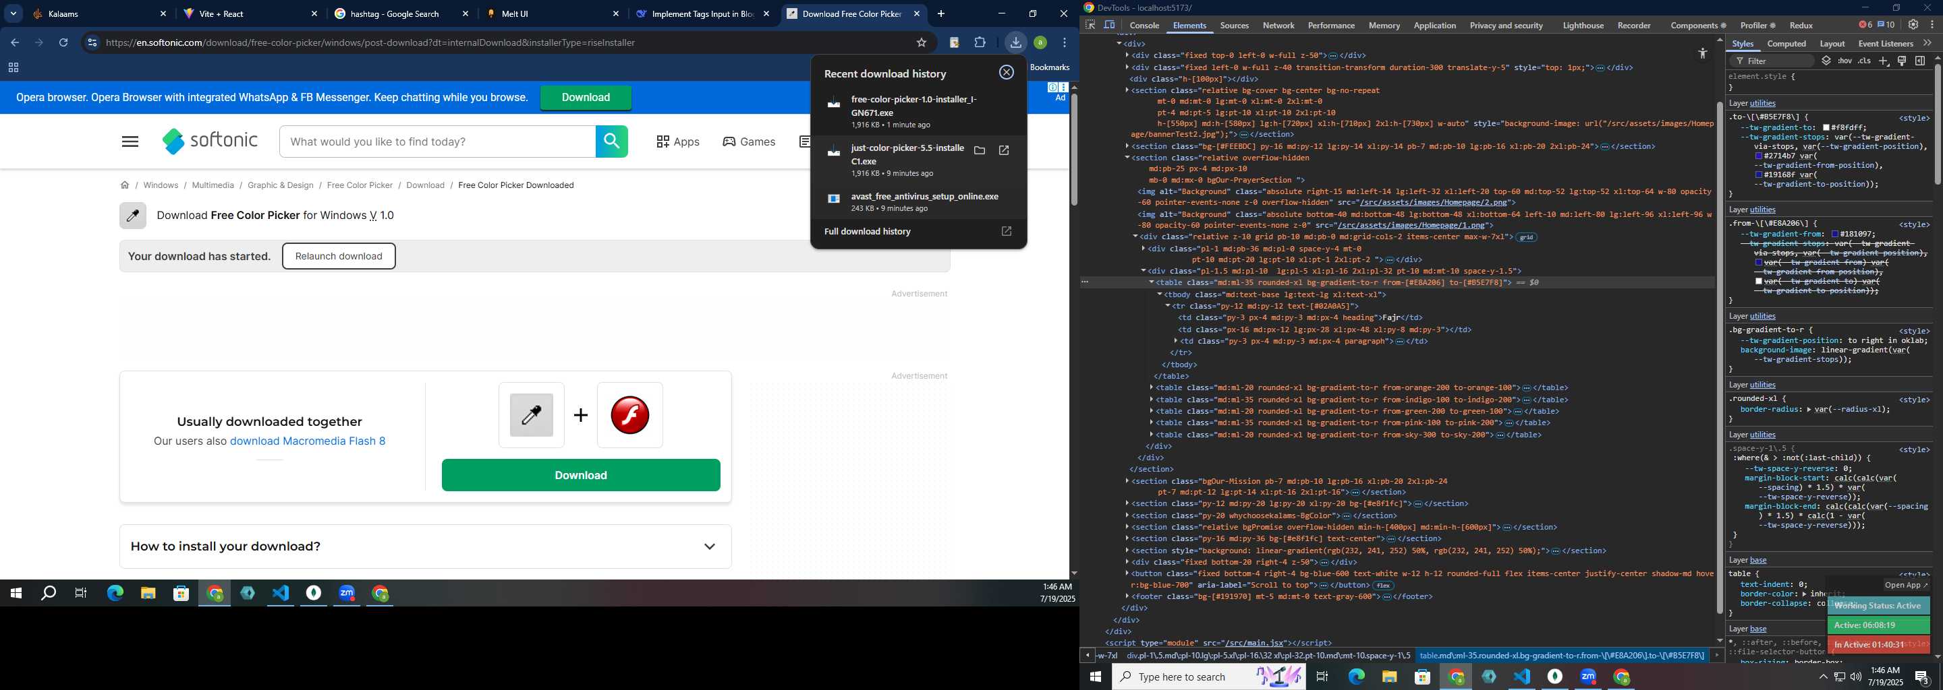Click the utilities layer link above .rounded-xl rule
Image resolution: width=1943 pixels, height=690 pixels.
point(1763,385)
